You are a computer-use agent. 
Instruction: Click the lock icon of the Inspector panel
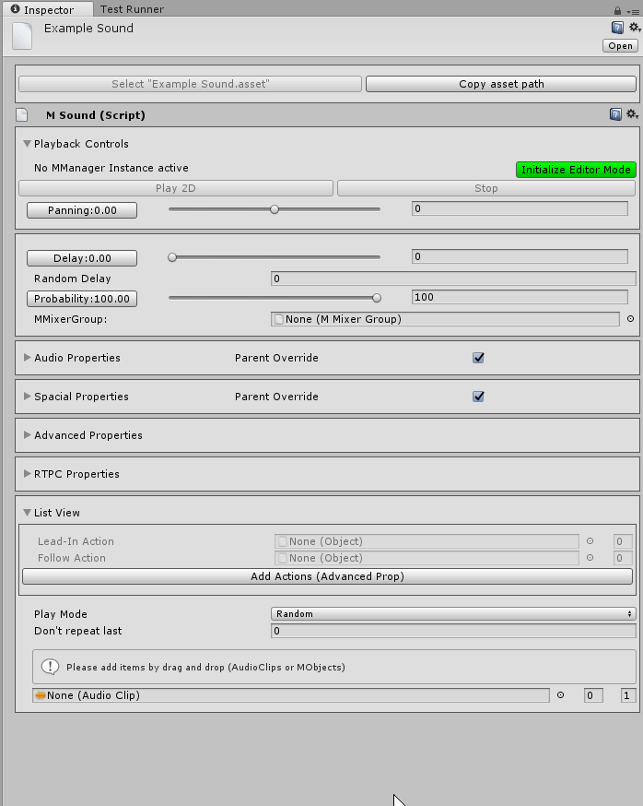pyautogui.click(x=617, y=10)
